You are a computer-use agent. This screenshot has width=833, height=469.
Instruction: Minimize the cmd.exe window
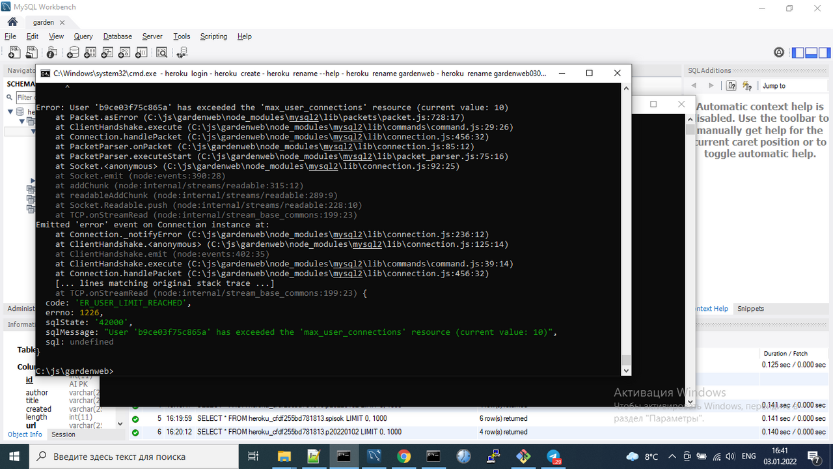click(x=562, y=74)
